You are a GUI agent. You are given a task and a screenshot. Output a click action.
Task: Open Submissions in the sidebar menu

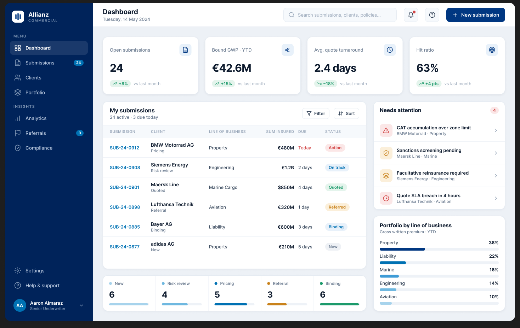pos(49,63)
